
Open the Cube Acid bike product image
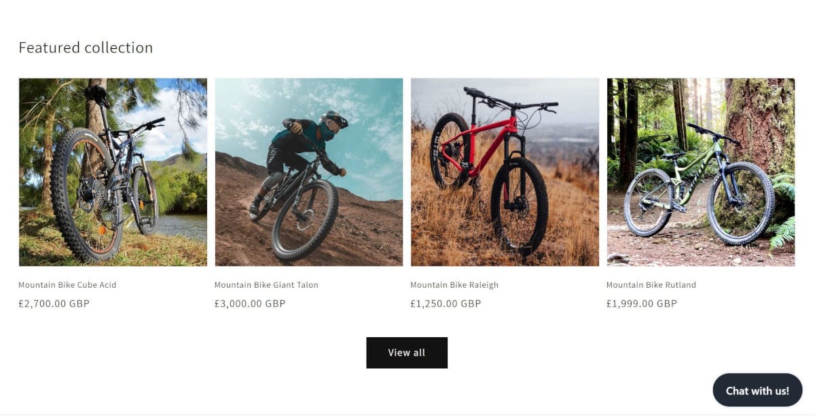click(x=113, y=172)
